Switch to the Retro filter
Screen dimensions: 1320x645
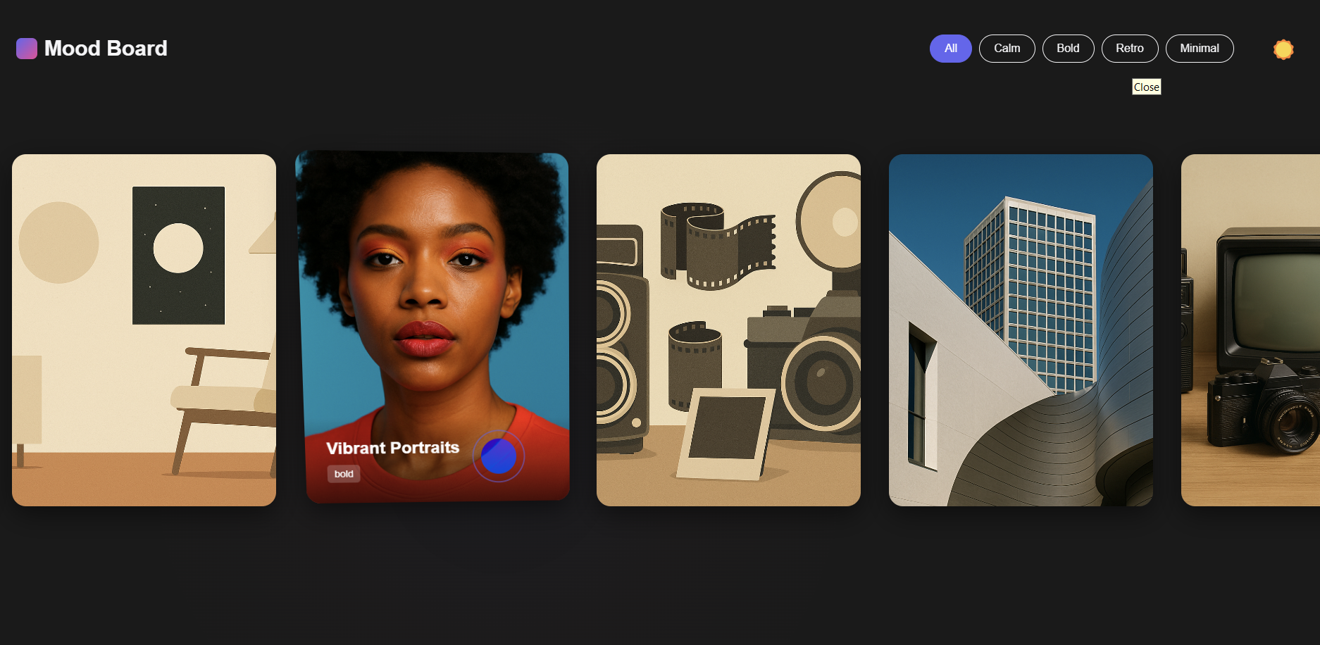pos(1129,49)
